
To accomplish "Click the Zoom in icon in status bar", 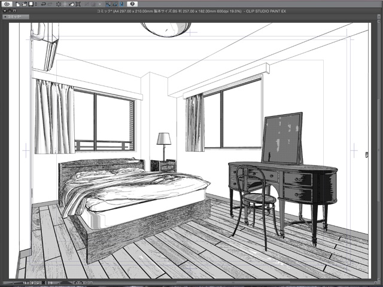I will pos(38,283).
